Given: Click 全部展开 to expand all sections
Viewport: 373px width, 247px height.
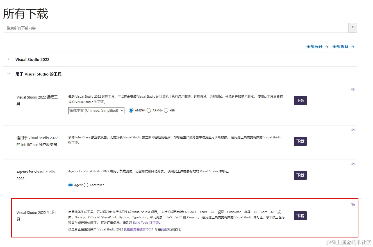Looking at the screenshot, I should pos(317,47).
